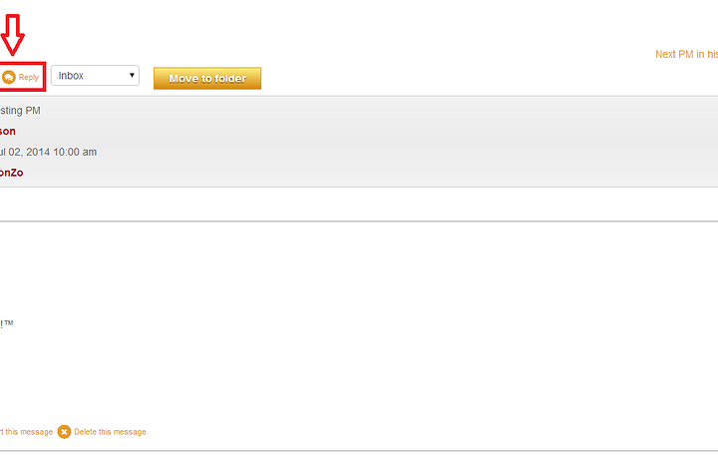718x459 pixels.
Task: Open the recipient username ending in "onZo"
Action: [11, 173]
